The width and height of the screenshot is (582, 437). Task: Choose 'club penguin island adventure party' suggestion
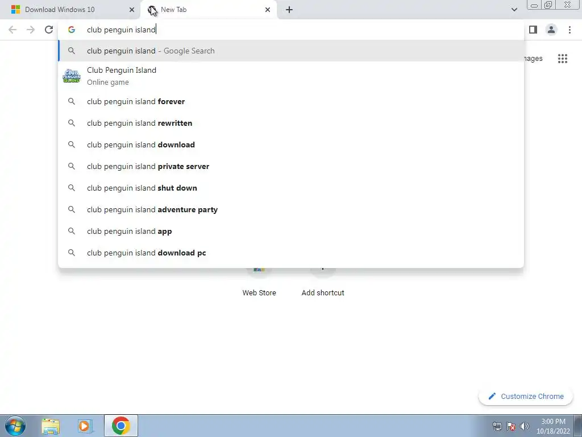[291, 209]
